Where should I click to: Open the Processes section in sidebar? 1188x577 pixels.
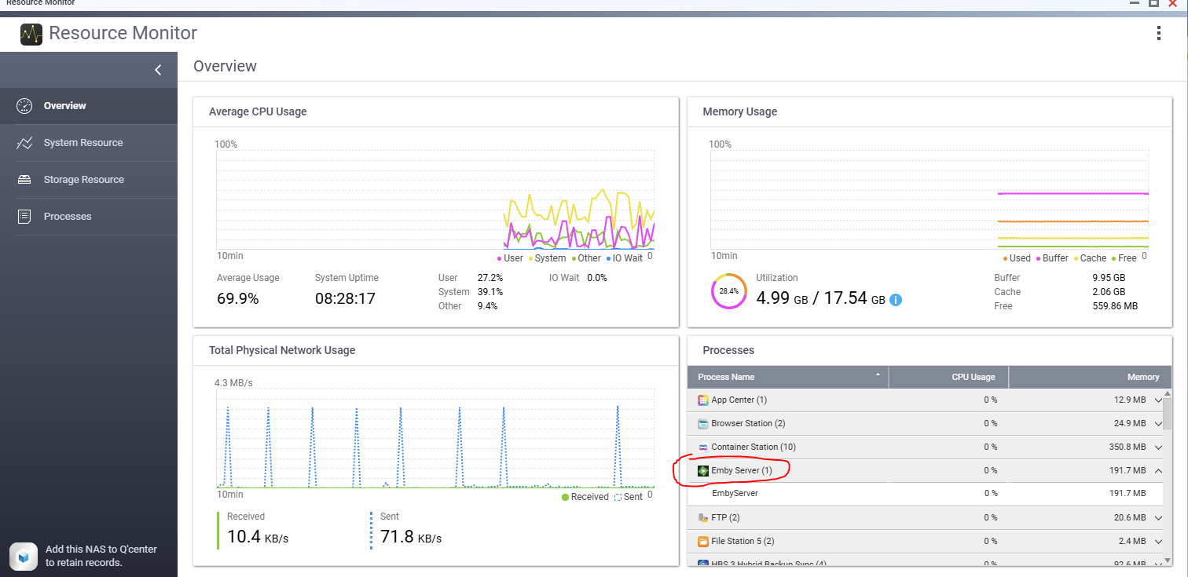pos(88,217)
